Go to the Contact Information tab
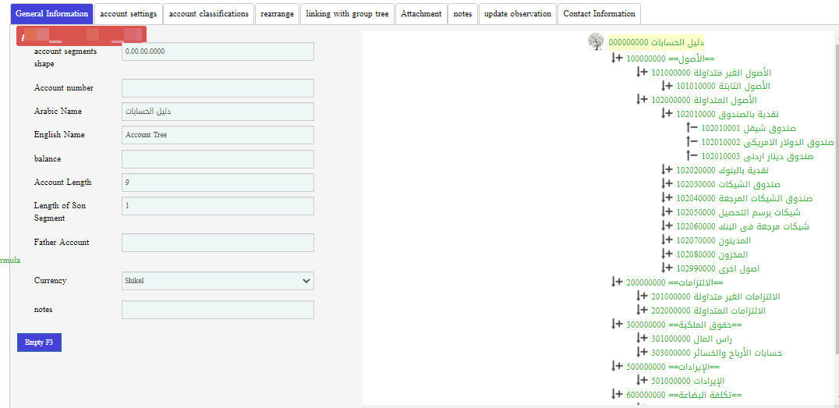The height and width of the screenshot is (408, 839). (x=598, y=14)
